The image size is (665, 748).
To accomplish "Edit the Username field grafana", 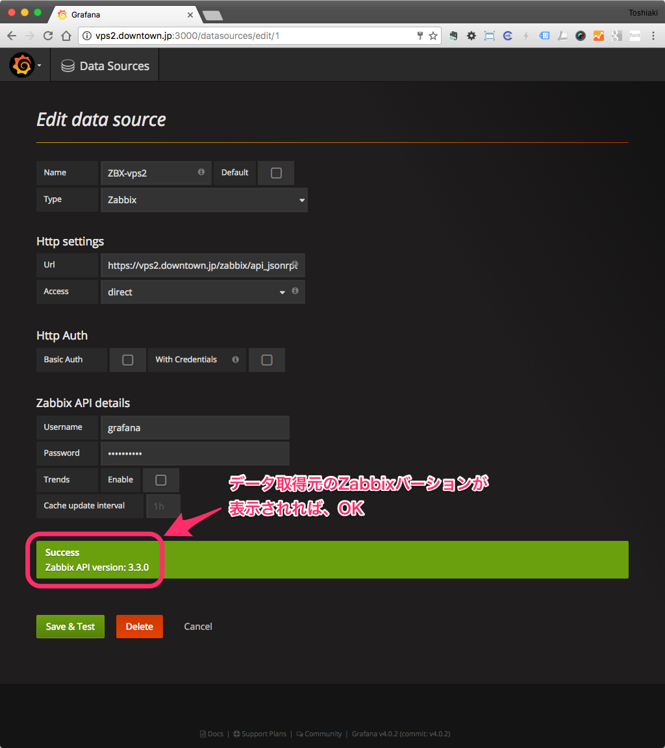I will pos(195,427).
